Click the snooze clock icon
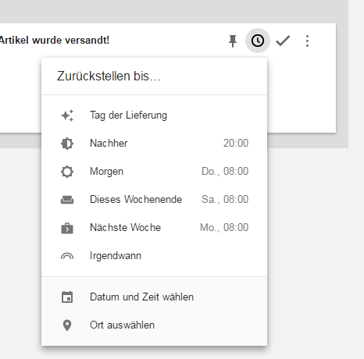 pos(258,41)
